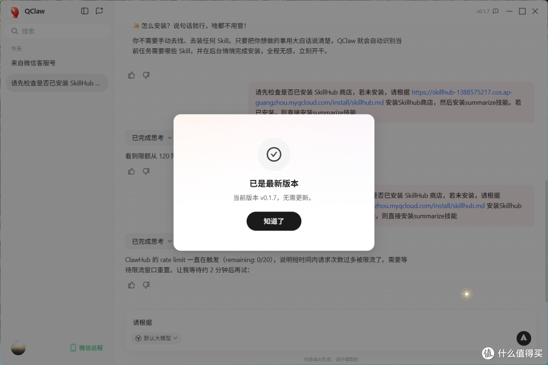This screenshot has height=365, width=548.
Task: Like the reply about installing Skills
Action: point(131,75)
